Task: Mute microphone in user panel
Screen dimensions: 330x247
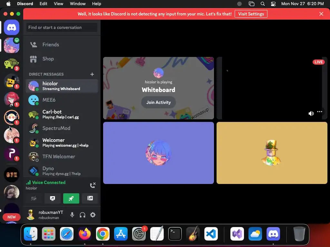Action: coord(72,215)
